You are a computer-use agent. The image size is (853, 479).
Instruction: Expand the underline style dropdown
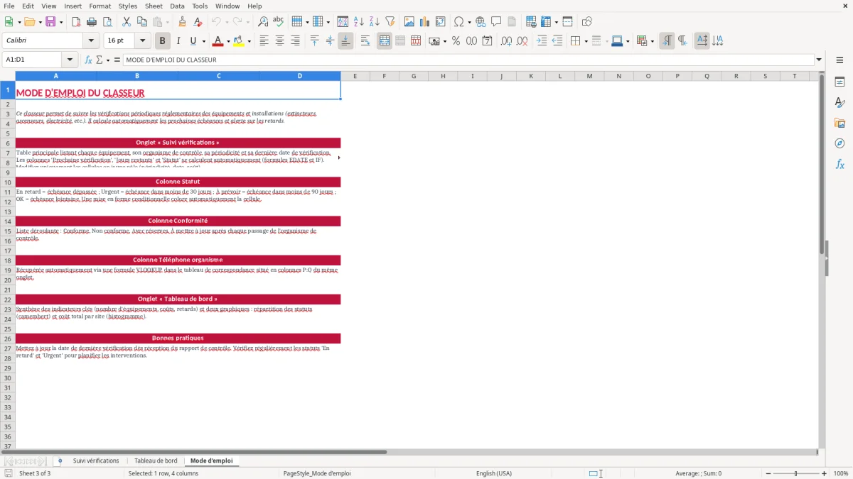203,41
